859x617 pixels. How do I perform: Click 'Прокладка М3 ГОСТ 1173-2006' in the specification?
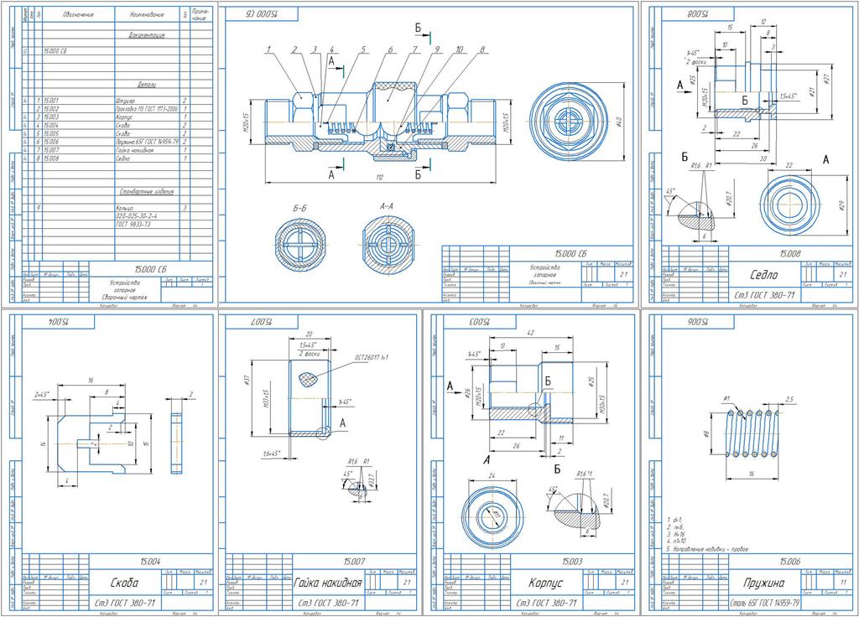148,109
